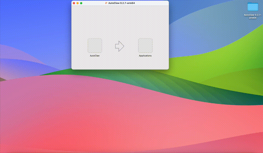Close the AutoClaw installer window
263x153 pixels.
point(74,3)
